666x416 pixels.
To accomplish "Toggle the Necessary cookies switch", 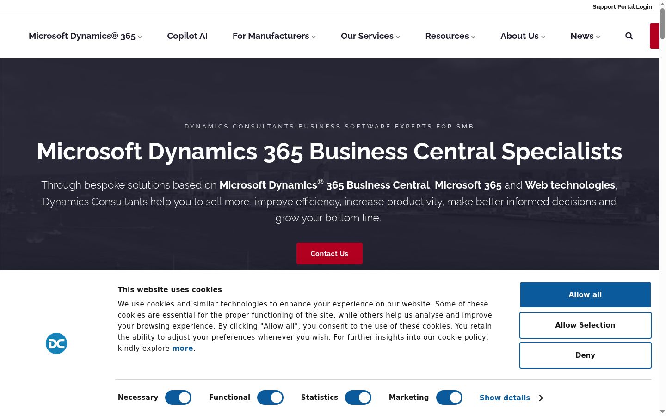I will 178,398.
